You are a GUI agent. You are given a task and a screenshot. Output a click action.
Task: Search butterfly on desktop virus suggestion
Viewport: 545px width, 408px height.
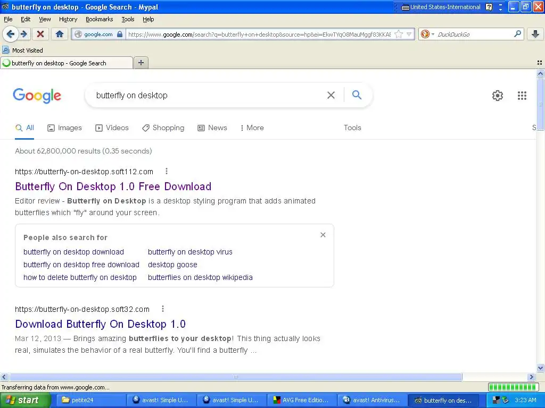tap(190, 252)
